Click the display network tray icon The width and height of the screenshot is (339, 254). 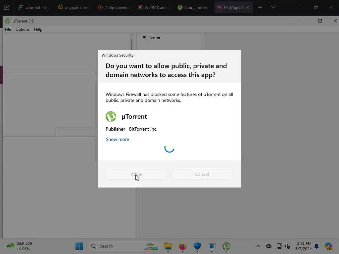coord(279,246)
